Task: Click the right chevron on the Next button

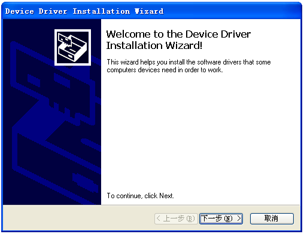Action: tap(239, 218)
